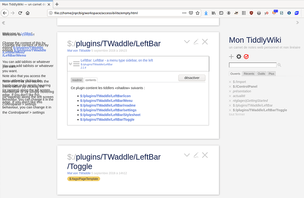Image resolution: width=304 pixels, height=198 pixels.
Task: Save page to Pocket
Action: pos(191,13)
